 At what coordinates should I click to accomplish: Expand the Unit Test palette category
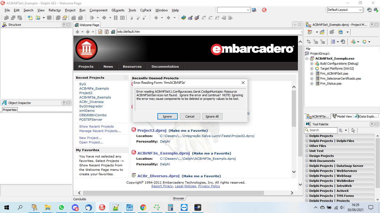[307, 151]
